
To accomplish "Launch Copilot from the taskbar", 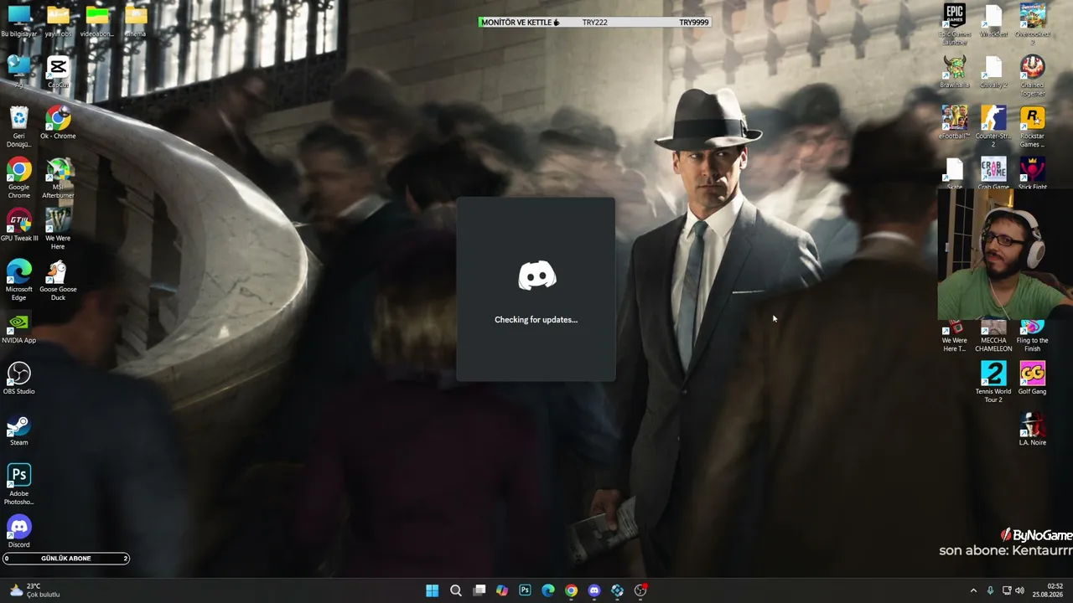I will coord(501,590).
